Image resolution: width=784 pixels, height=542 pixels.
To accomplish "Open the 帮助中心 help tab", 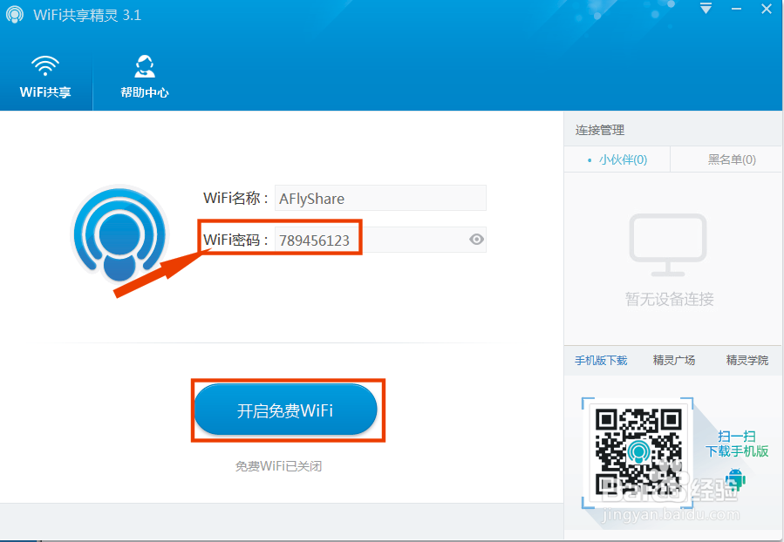I will pyautogui.click(x=145, y=77).
